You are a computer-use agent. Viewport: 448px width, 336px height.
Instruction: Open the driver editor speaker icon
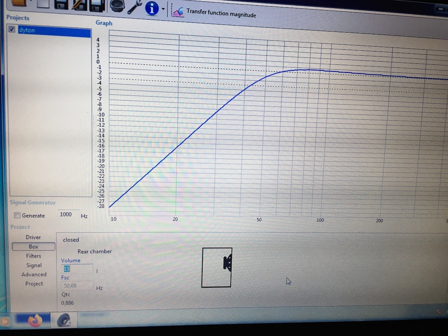tap(118, 6)
